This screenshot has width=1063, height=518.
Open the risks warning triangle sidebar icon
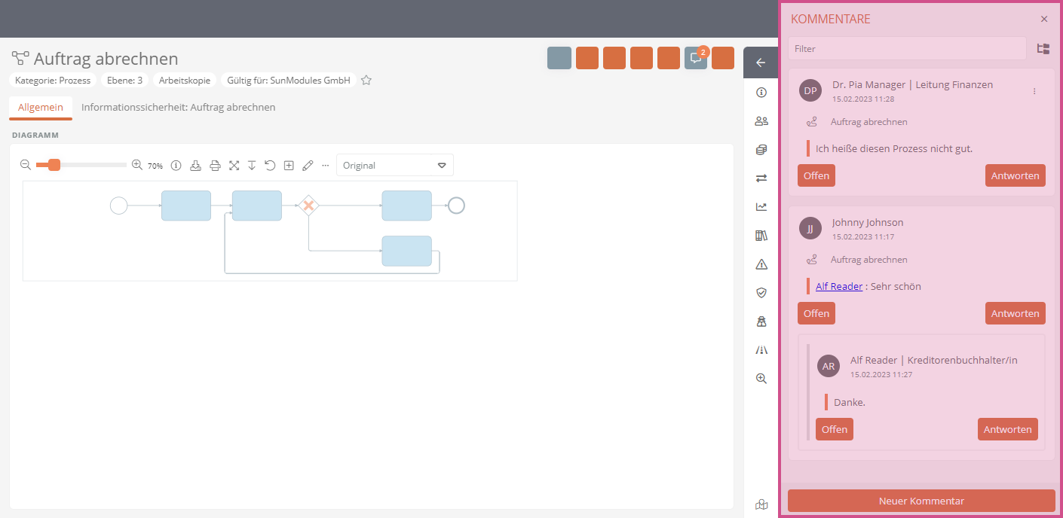[x=761, y=264]
